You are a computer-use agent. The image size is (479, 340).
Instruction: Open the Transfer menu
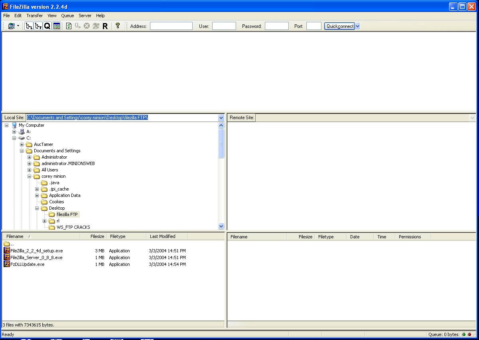click(35, 16)
